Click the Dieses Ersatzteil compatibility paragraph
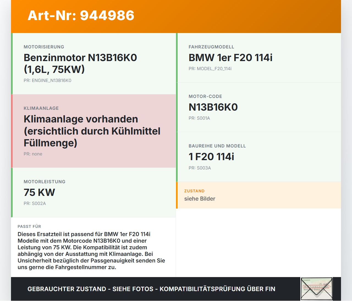Viewport: 352px width, 301px height. pyautogui.click(x=91, y=251)
